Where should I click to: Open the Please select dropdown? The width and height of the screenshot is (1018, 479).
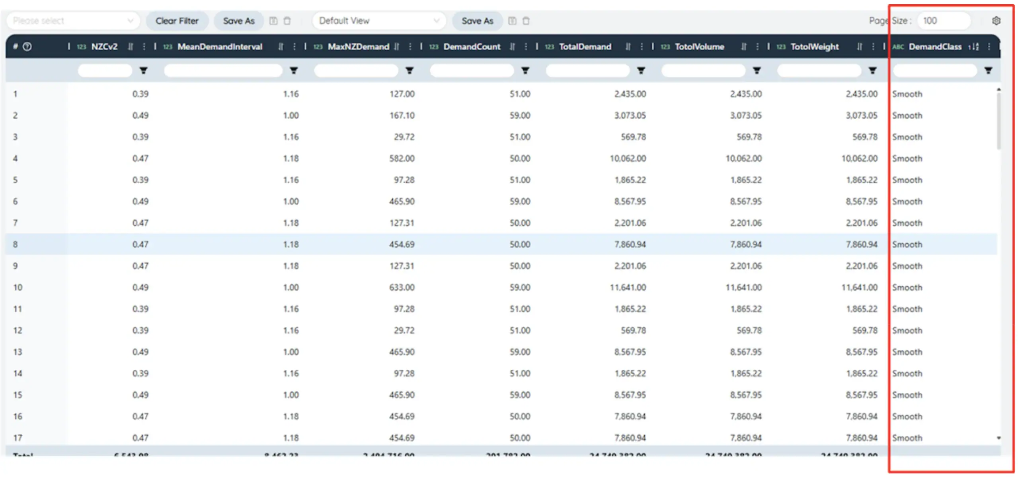click(74, 21)
